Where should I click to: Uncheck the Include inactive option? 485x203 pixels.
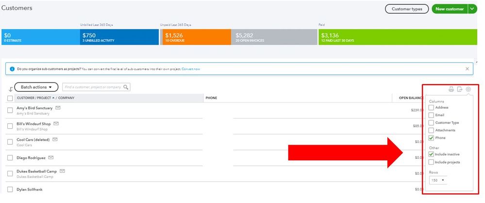[432, 154]
